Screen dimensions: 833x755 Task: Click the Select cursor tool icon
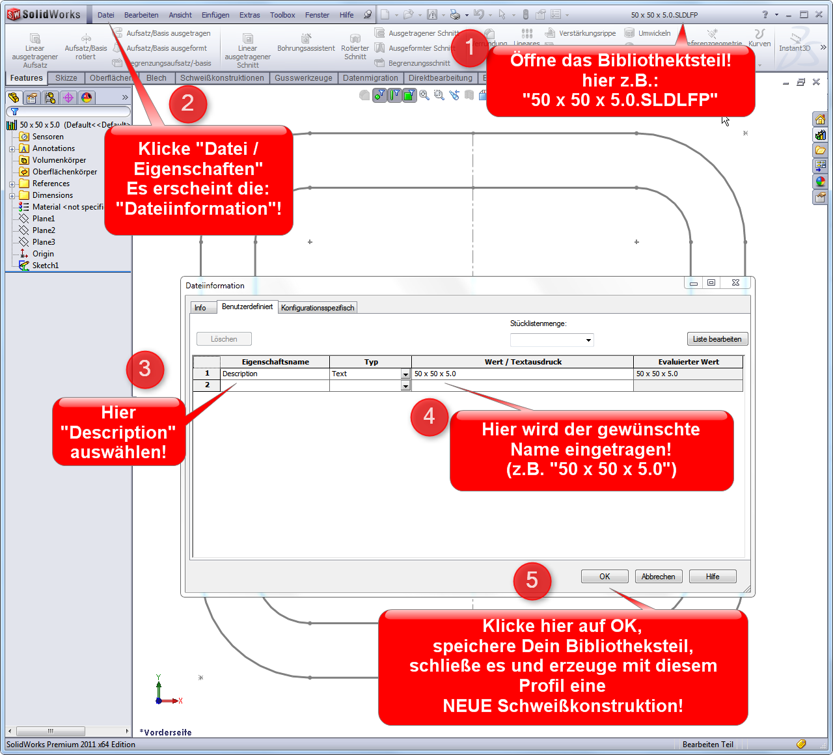(502, 14)
